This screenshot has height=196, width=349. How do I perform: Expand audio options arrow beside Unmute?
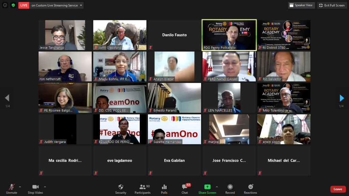(x=20, y=187)
